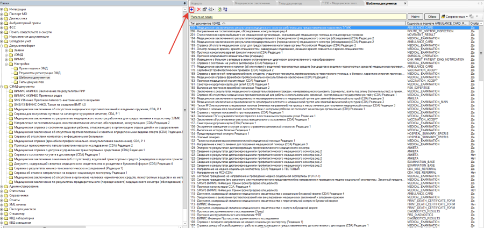Open the Типы документов tree folder
Image resolution: width=484 pixels, height=228 pixels.
[x=31, y=82]
